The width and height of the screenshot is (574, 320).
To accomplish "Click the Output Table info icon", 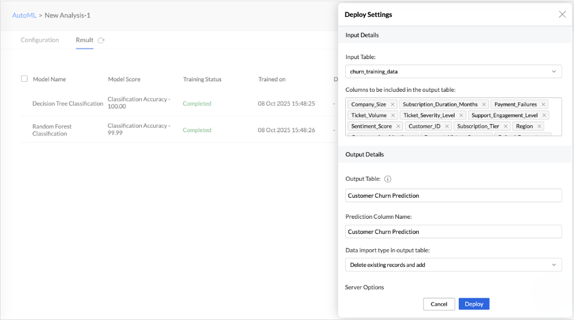I will pos(387,179).
